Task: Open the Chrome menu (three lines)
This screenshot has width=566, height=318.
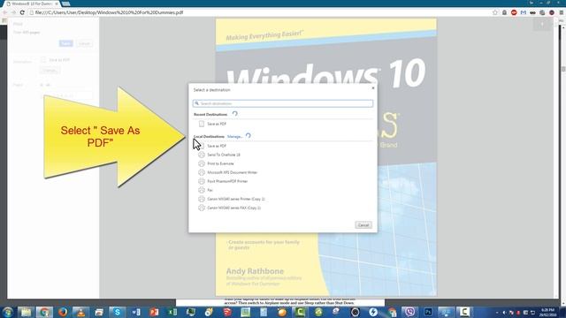Action: point(562,12)
